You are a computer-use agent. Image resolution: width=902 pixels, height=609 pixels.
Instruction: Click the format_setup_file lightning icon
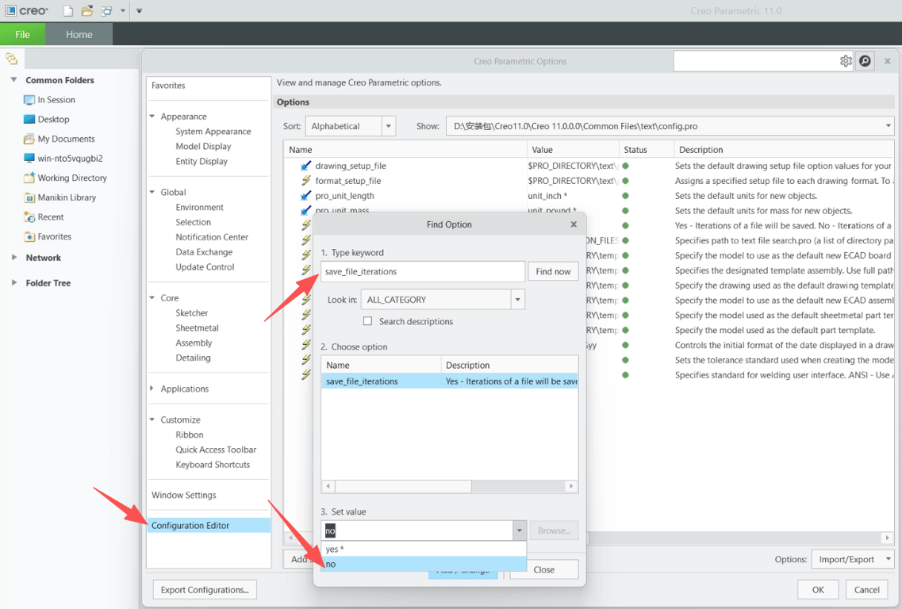coord(305,181)
